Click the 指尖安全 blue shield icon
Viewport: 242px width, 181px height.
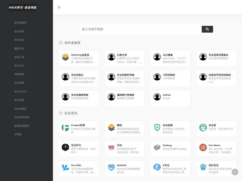coord(203,167)
